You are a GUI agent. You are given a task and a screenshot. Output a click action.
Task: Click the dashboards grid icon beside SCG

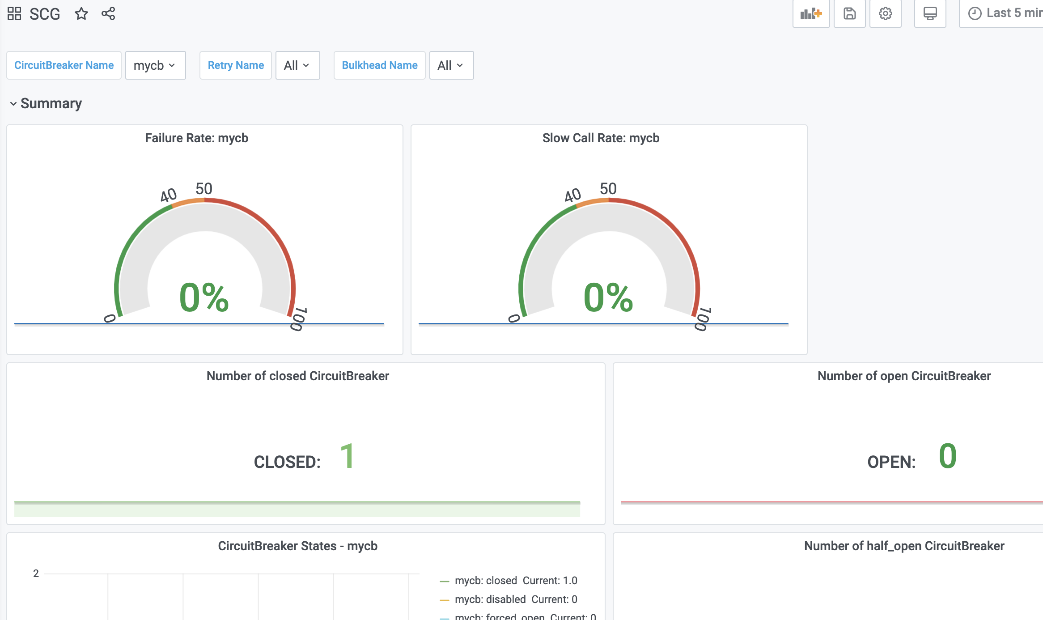pyautogui.click(x=14, y=13)
